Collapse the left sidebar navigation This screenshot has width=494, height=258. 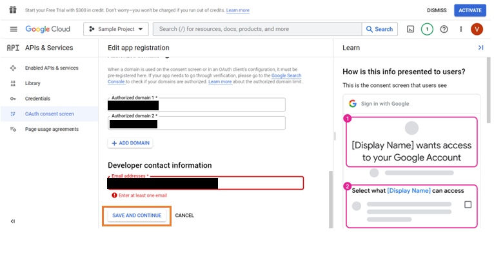[x=13, y=221]
